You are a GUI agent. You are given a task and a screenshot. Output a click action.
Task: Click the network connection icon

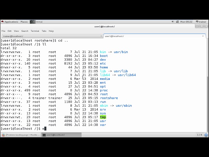pyautogui.click(x=177, y=22)
